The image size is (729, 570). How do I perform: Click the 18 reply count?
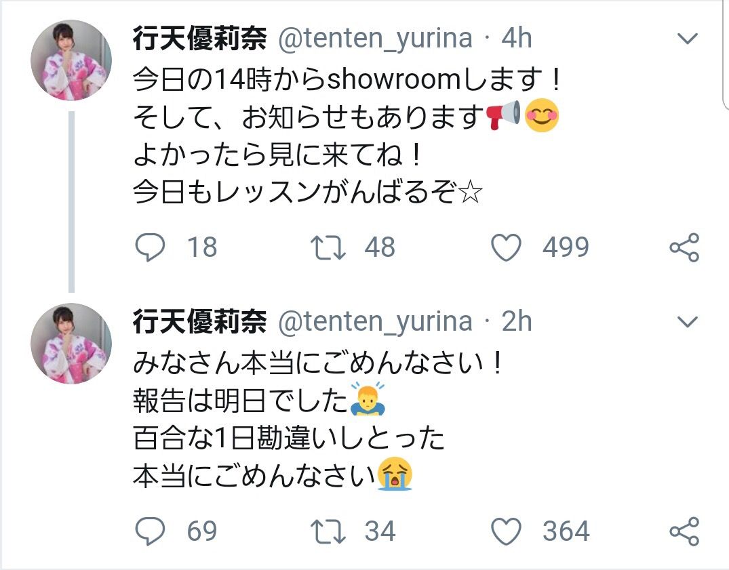pyautogui.click(x=202, y=247)
